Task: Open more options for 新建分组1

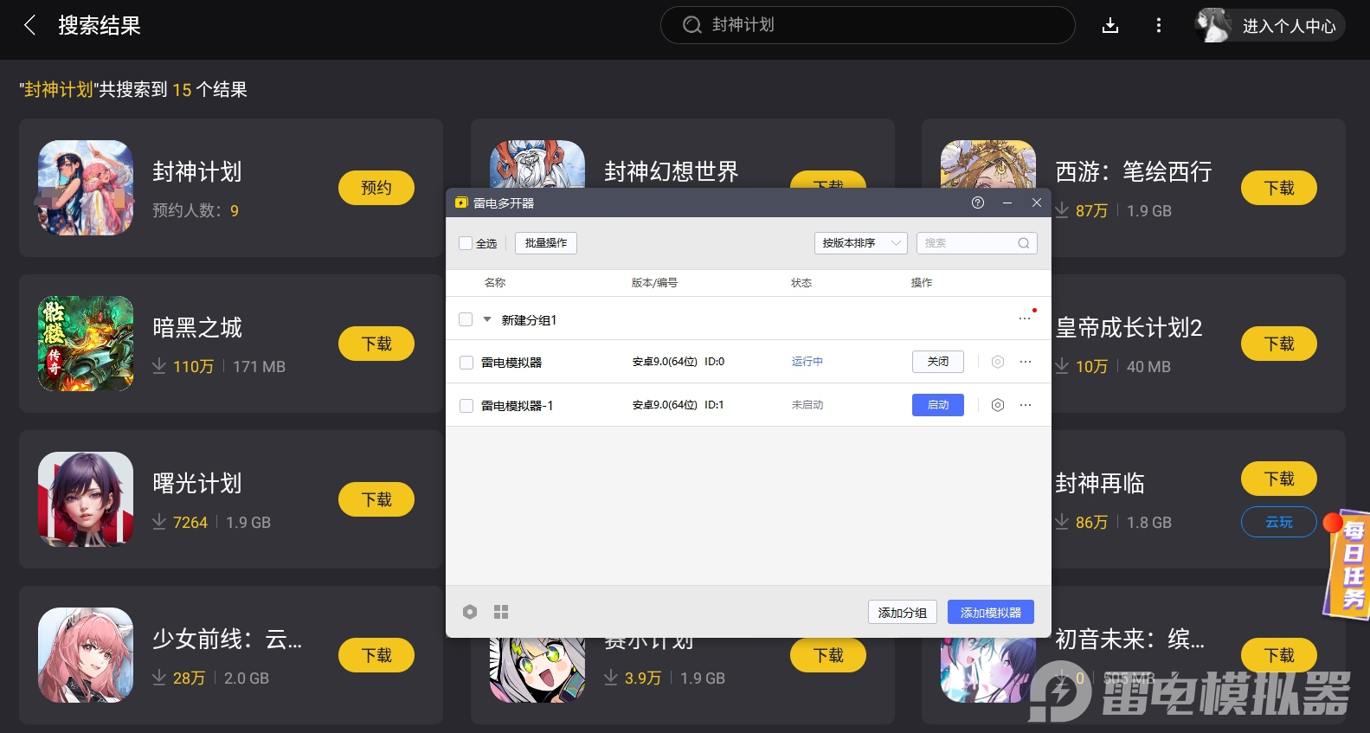Action: pos(1025,318)
